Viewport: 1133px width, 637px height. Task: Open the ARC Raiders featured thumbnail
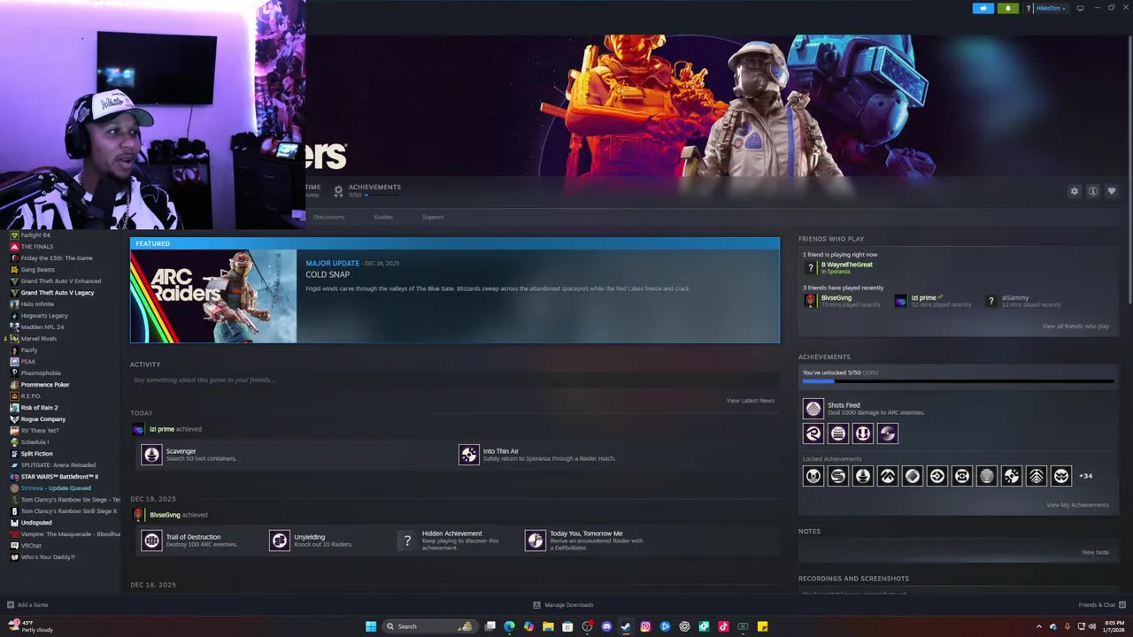pos(213,296)
